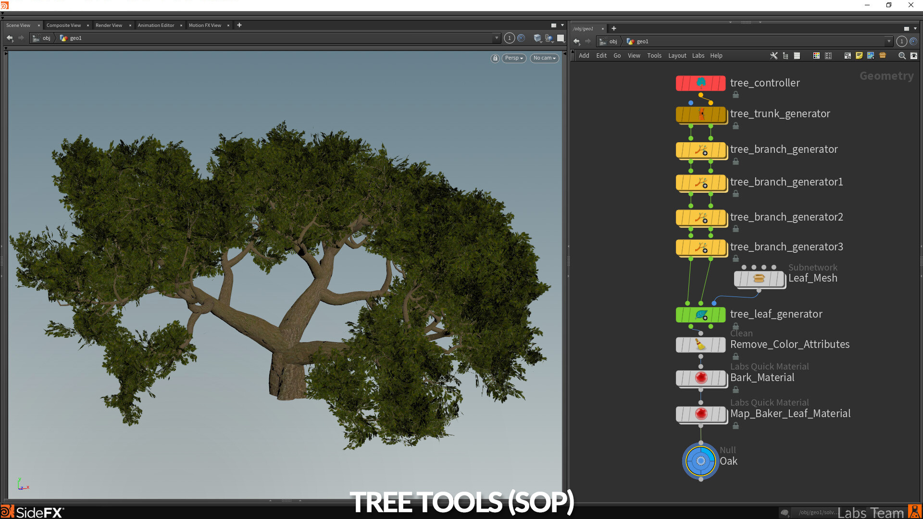Screen dimensions: 923x519
Task: Open network display options eye icon
Action: click(914, 56)
